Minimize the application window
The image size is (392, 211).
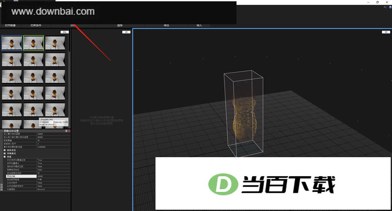(368, 2)
